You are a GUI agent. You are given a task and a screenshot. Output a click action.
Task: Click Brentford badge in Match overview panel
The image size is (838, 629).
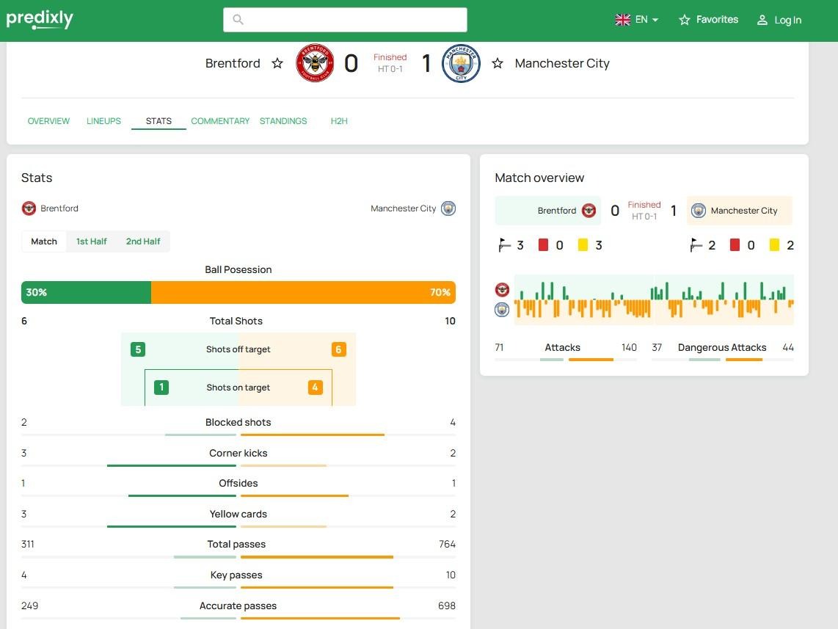click(x=589, y=211)
